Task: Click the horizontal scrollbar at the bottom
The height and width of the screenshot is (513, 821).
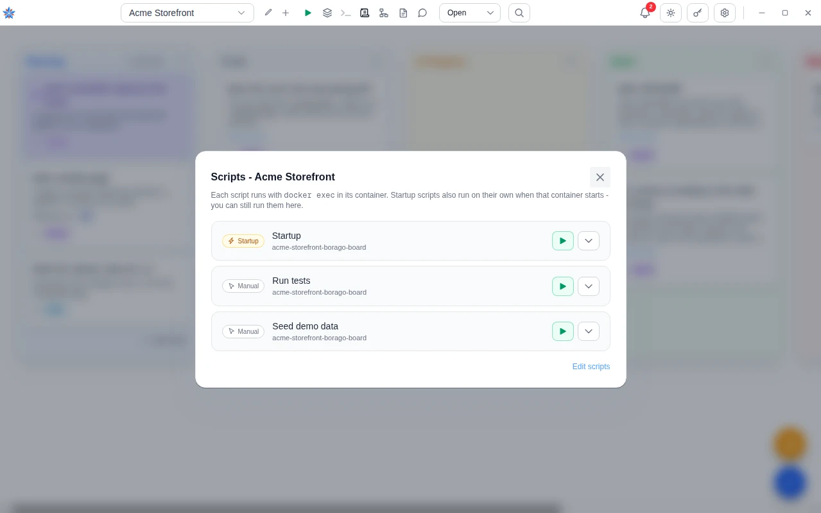Action: pyautogui.click(x=287, y=509)
